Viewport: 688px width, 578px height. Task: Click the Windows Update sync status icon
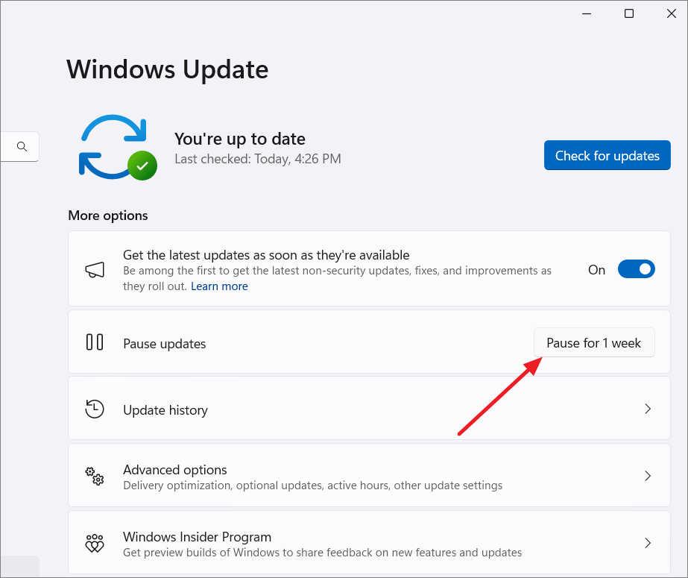click(118, 148)
